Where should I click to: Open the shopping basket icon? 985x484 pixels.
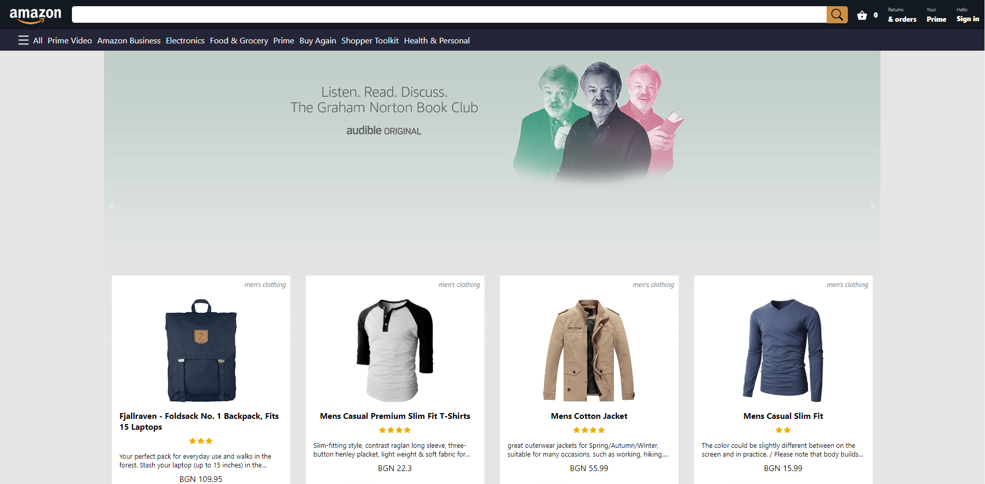click(862, 16)
